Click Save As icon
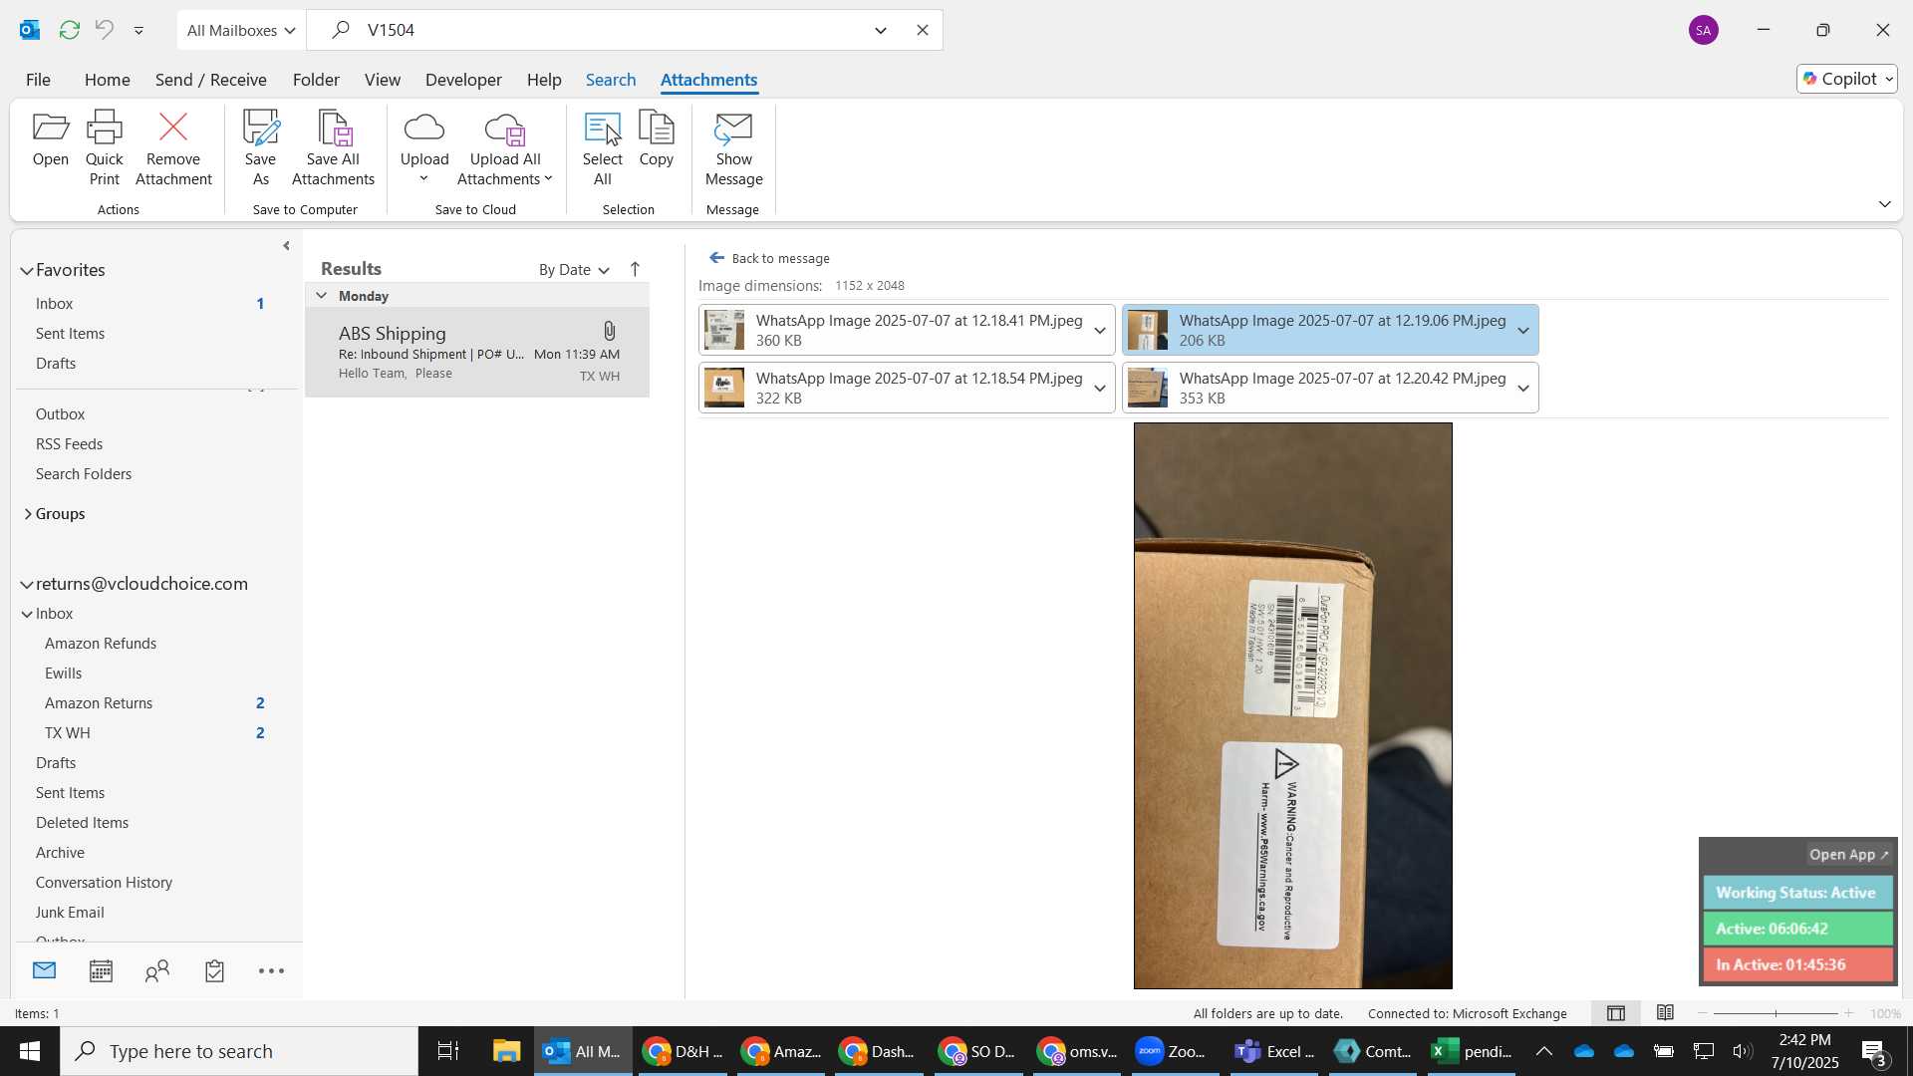The height and width of the screenshot is (1076, 1913). (x=260, y=129)
